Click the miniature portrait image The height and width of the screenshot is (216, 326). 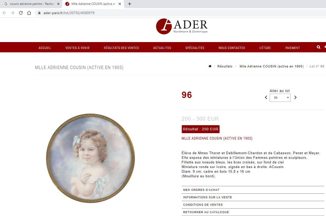[x=90, y=158]
